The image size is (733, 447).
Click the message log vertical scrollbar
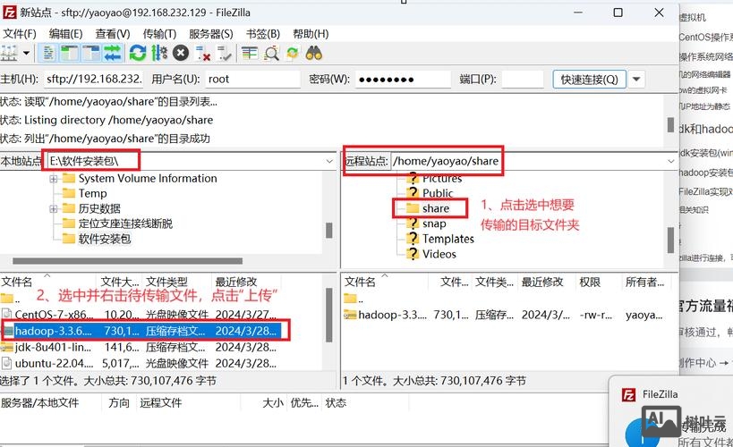670,124
